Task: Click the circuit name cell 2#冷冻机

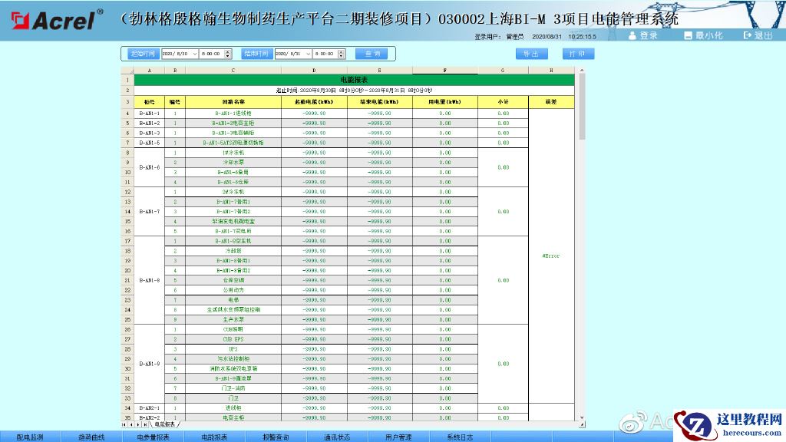Action: tap(233, 192)
